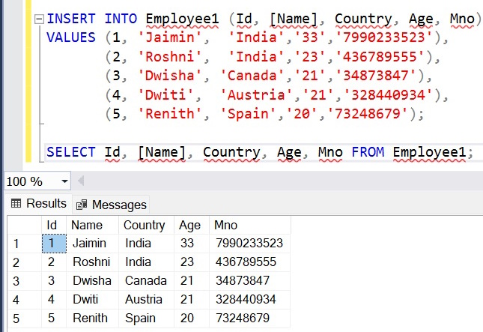
Task: Click the cell containing Jaimin
Action: tap(90, 244)
